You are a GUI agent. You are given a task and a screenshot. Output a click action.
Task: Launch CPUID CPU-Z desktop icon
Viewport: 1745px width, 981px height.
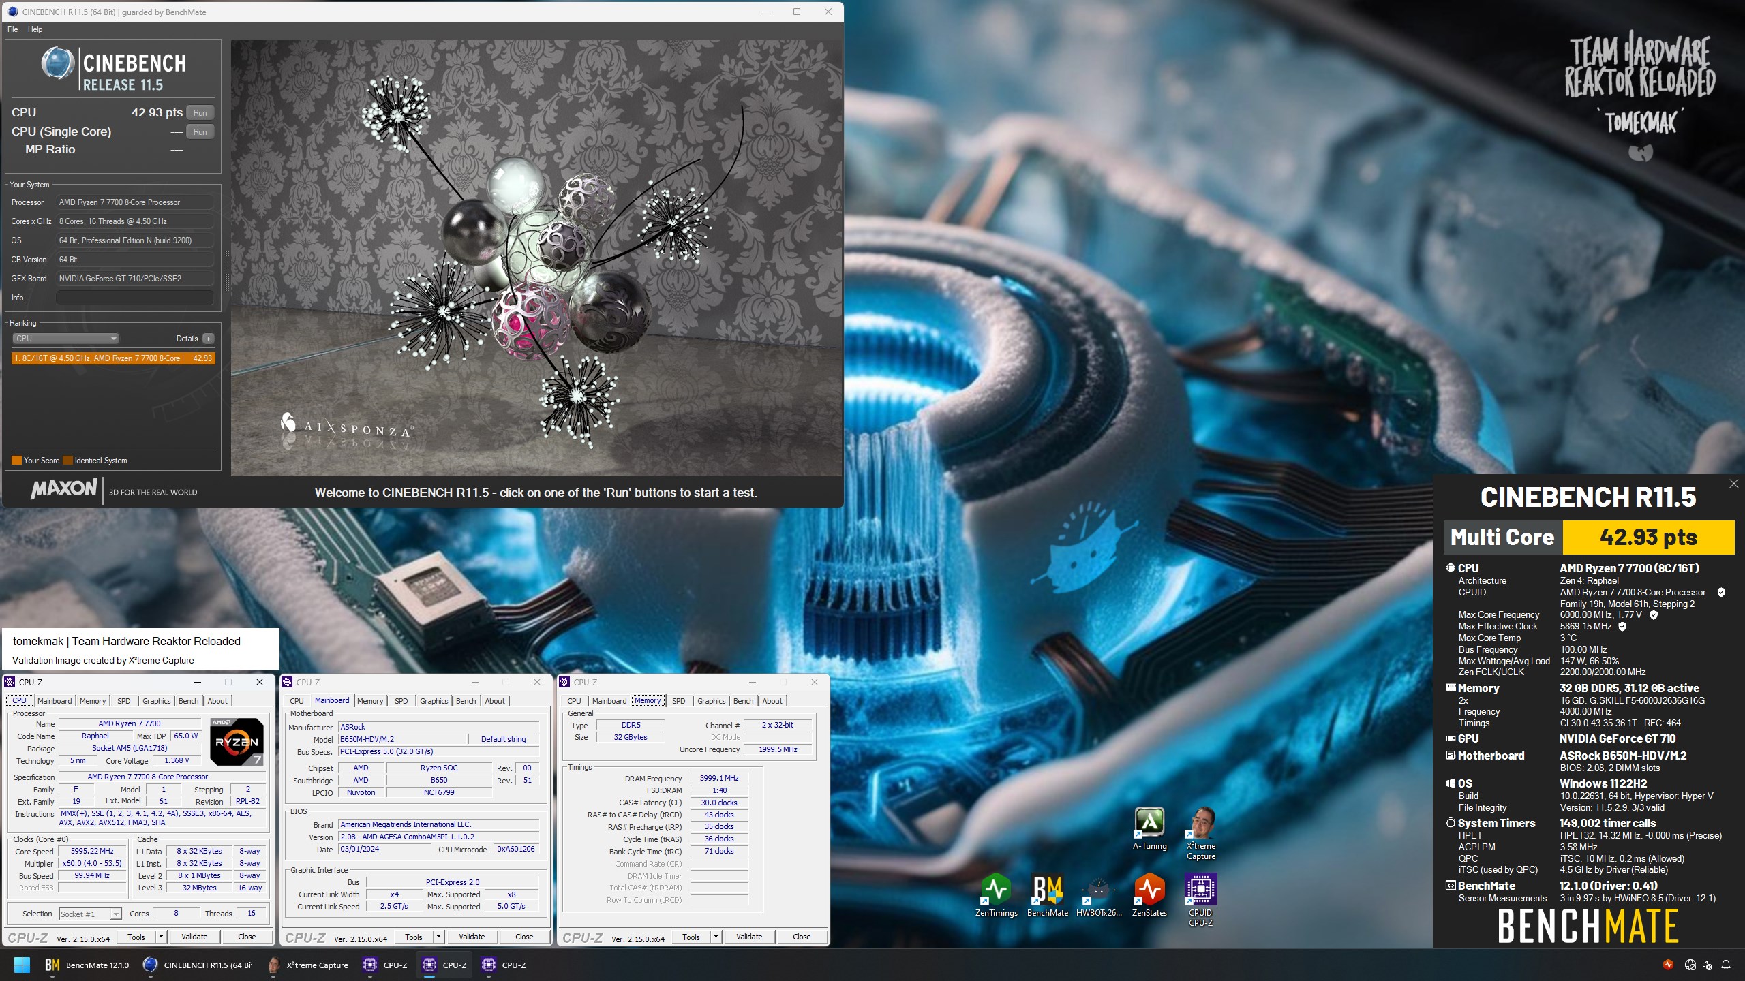coord(1200,900)
